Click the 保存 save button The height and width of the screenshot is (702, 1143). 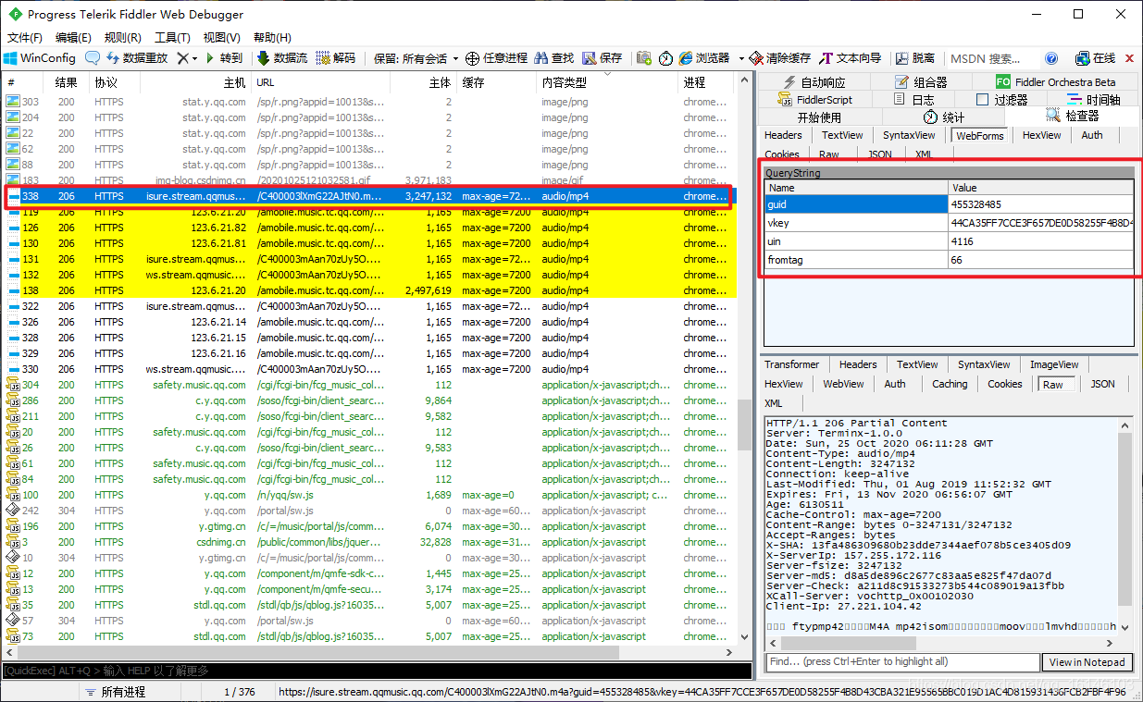[x=603, y=57]
